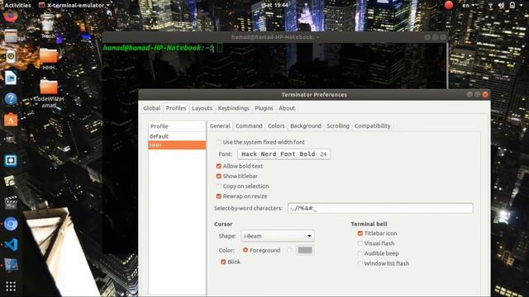Click the battery indicator in top bar

click(512, 5)
